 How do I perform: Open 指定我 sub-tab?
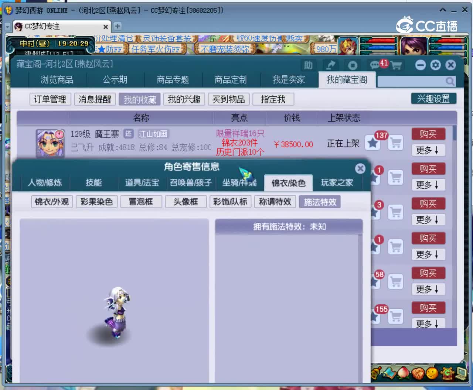coord(273,99)
